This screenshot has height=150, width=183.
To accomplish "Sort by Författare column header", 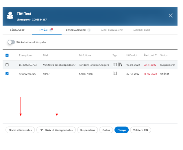I will [85, 55].
